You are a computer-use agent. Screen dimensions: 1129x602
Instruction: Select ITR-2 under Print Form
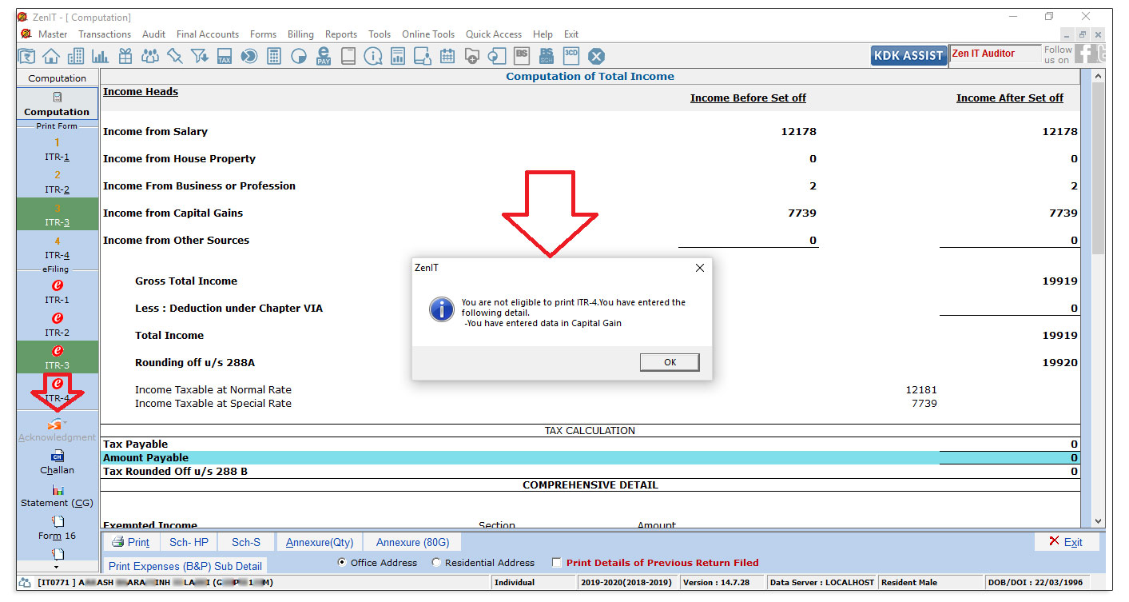pos(57,182)
